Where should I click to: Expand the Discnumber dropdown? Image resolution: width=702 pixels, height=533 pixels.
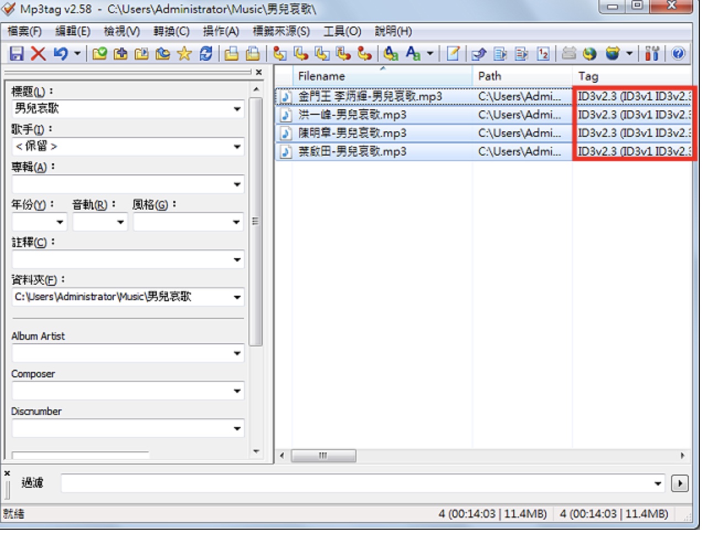[237, 429]
